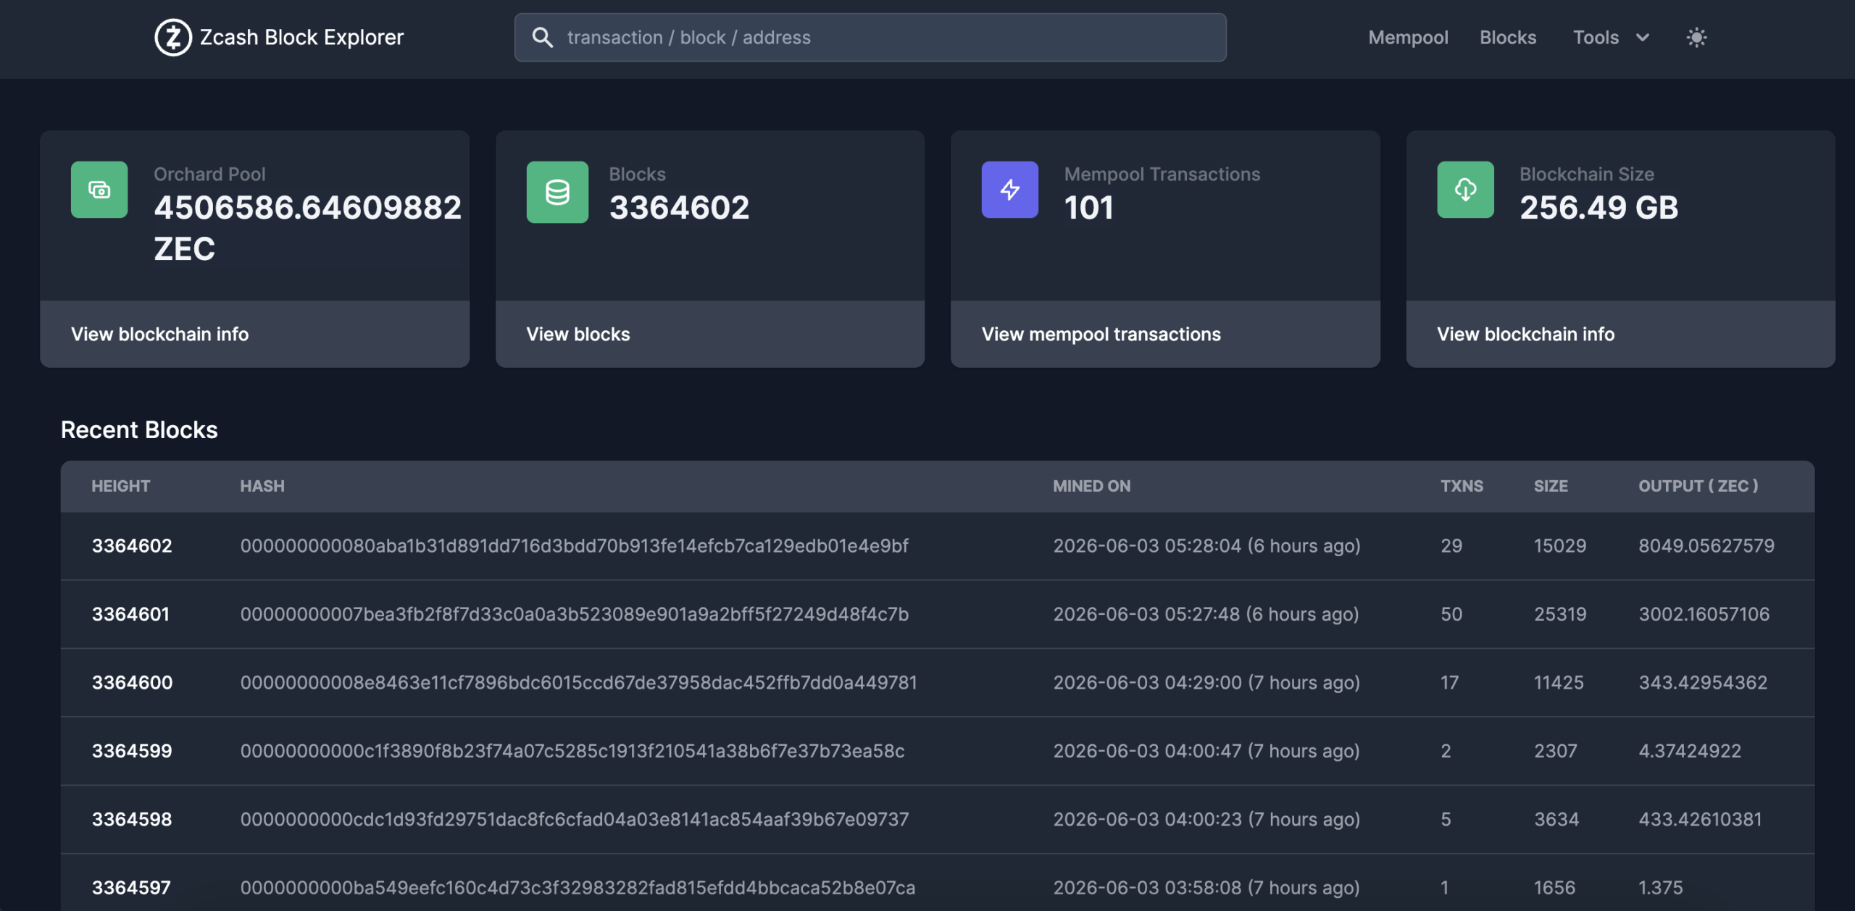Select size value 3634

tap(1556, 819)
